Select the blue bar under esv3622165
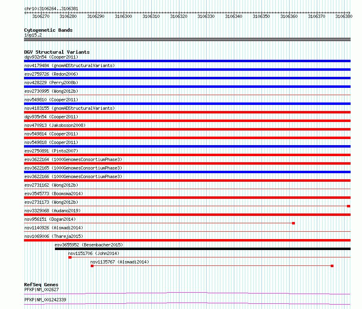Screen dimensions: 362x309 [x=187, y=172]
